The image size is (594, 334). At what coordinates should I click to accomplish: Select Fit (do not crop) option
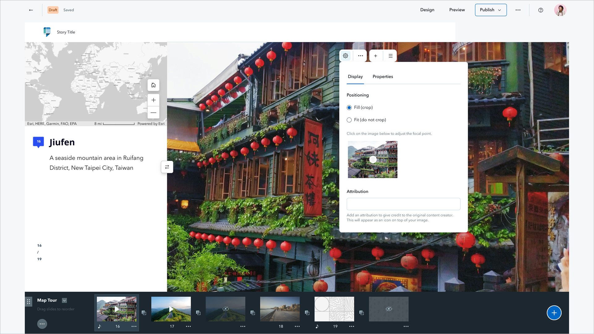(x=349, y=120)
